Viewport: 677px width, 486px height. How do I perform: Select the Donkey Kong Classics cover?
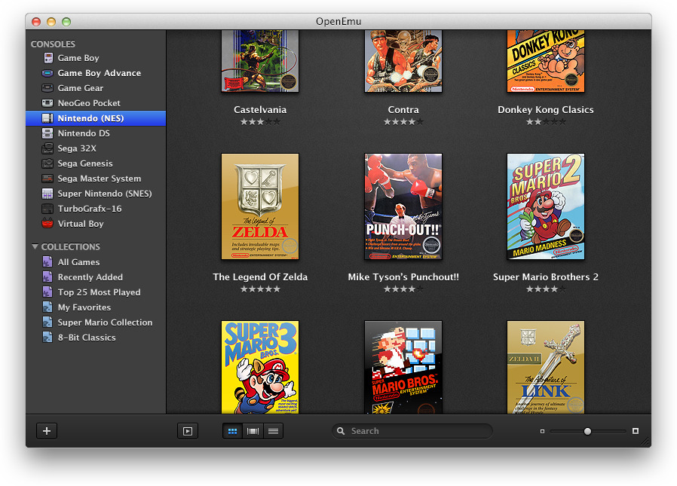pos(546,61)
